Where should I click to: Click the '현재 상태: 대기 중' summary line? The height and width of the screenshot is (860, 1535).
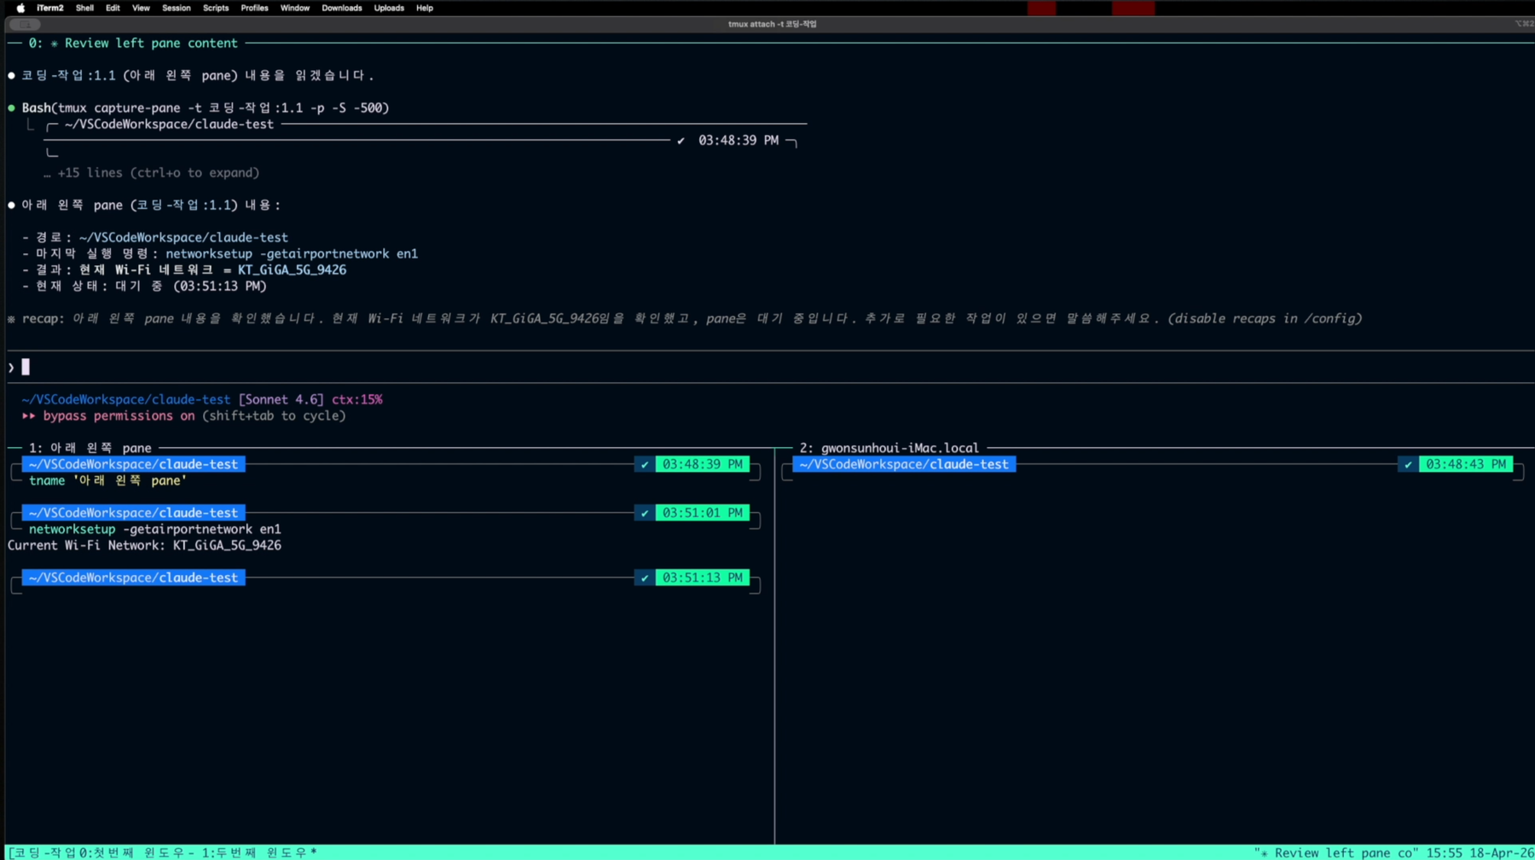144,286
